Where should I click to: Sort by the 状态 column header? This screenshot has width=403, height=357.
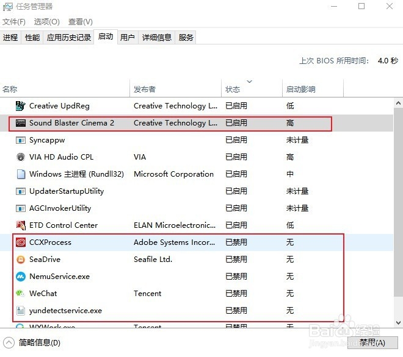[252, 89]
